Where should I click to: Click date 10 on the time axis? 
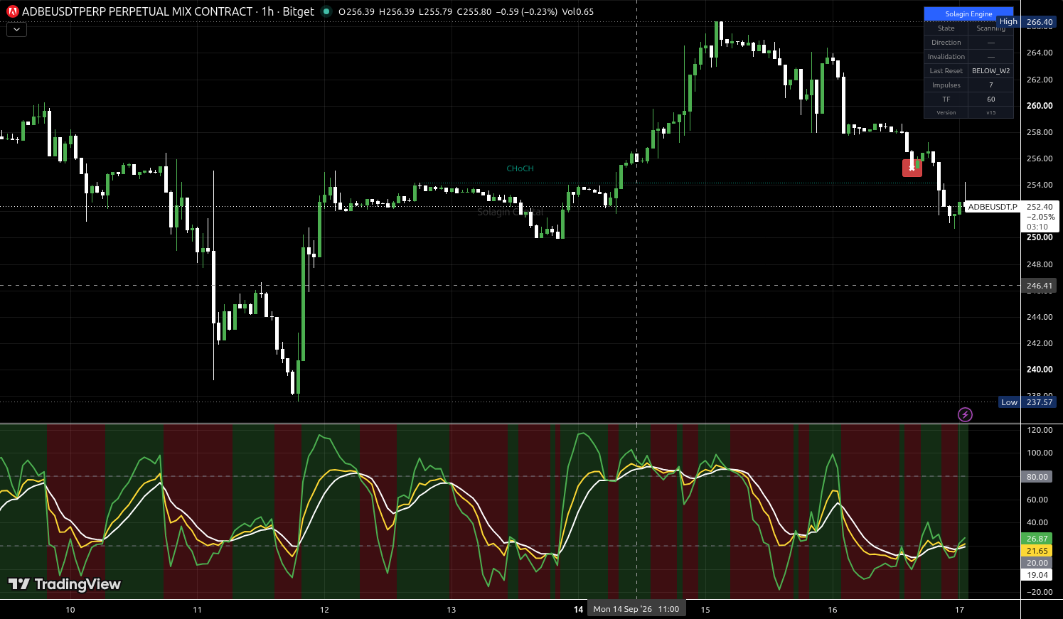(x=70, y=610)
